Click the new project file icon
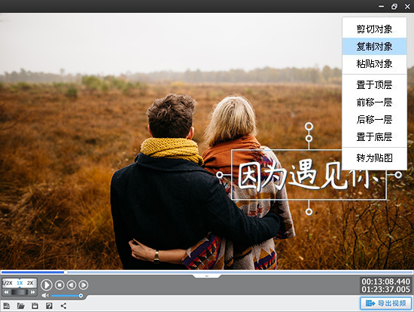The image size is (414, 312). coord(6,306)
